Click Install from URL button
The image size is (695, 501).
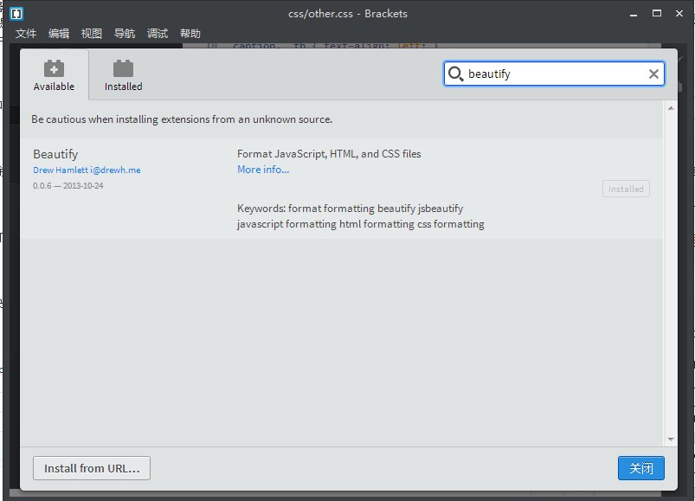tap(92, 468)
